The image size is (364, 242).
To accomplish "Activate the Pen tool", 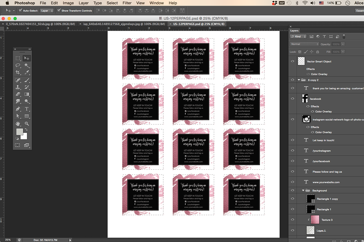I will point(18,109).
